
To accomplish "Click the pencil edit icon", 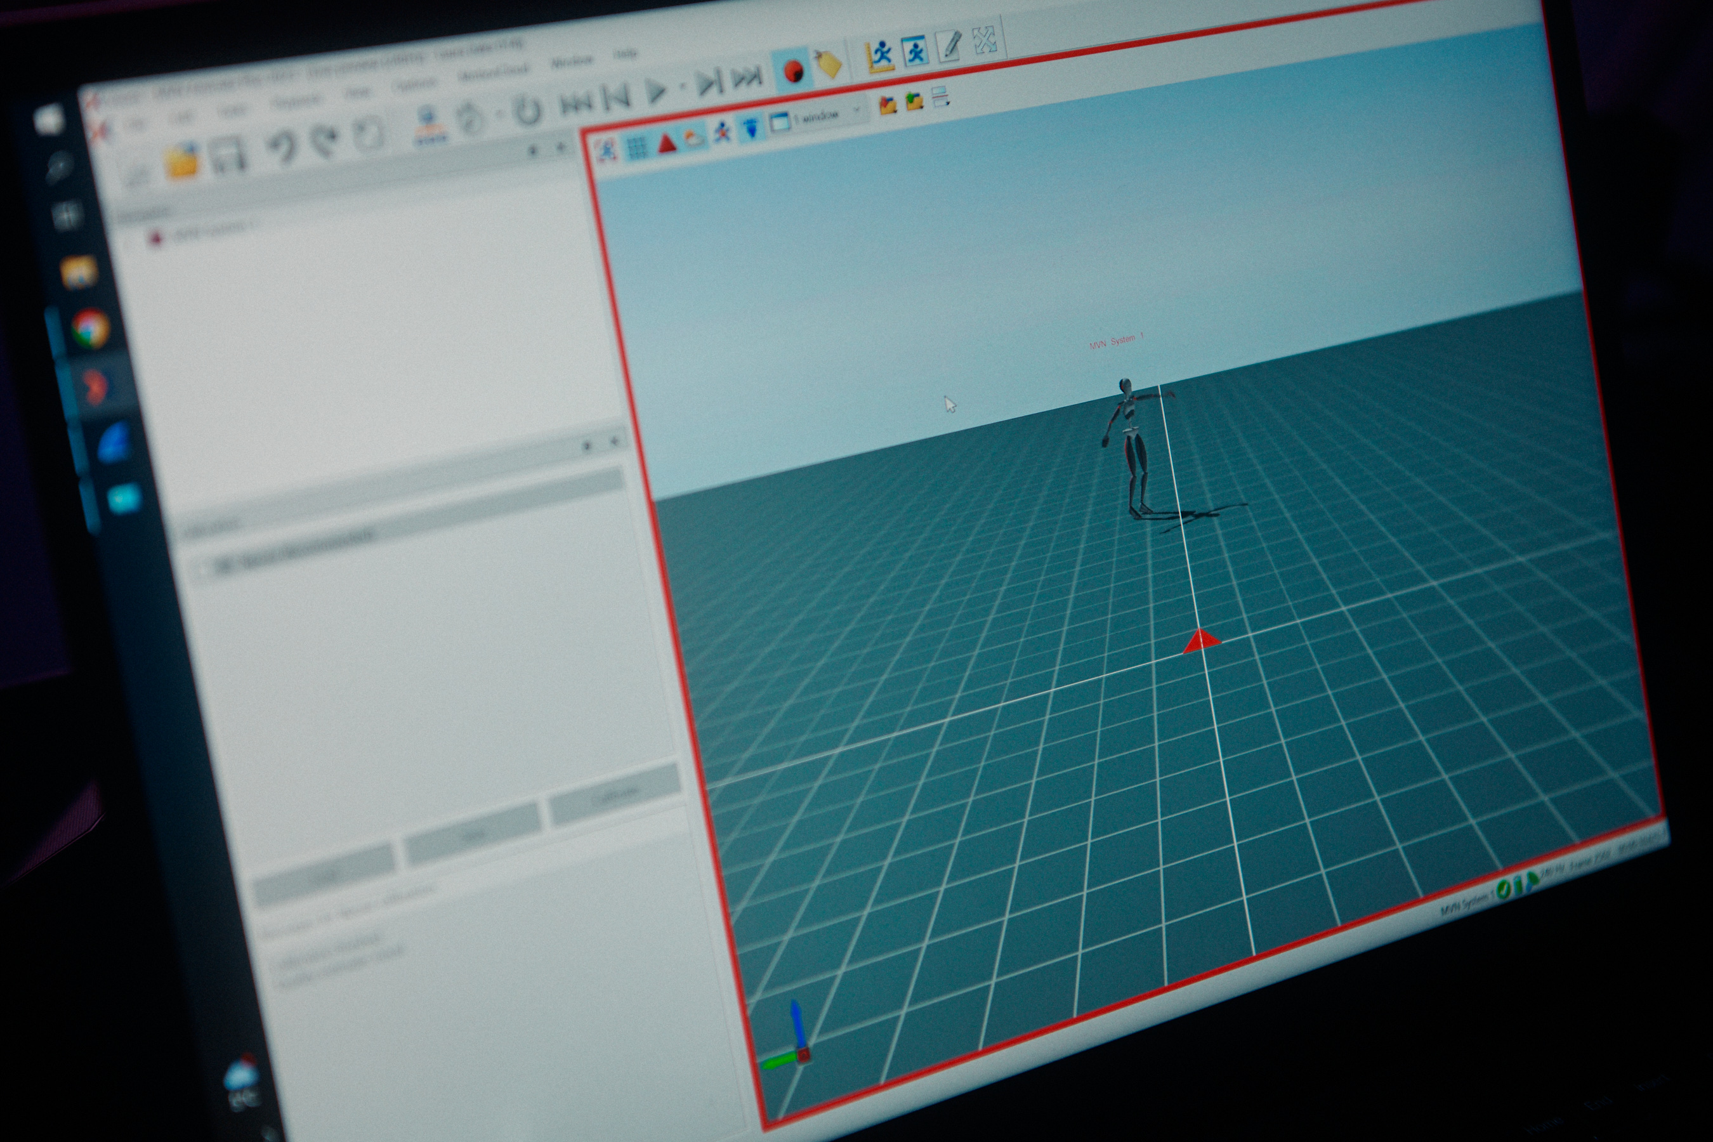I will [949, 45].
